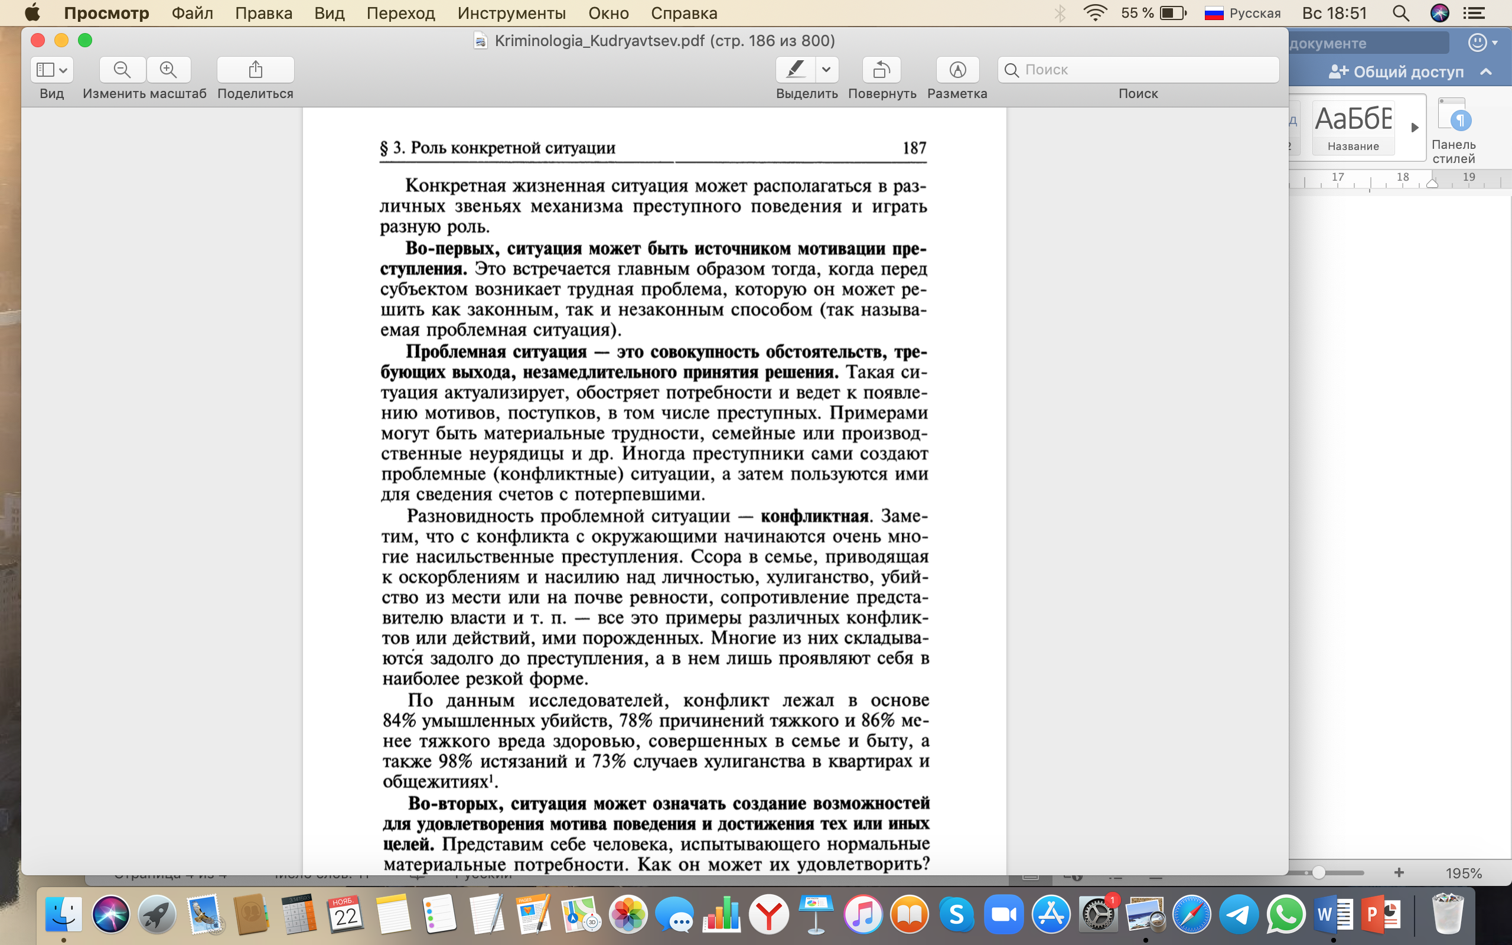
Task: Open Calendar showing 22 in the Dock
Action: coord(346,915)
